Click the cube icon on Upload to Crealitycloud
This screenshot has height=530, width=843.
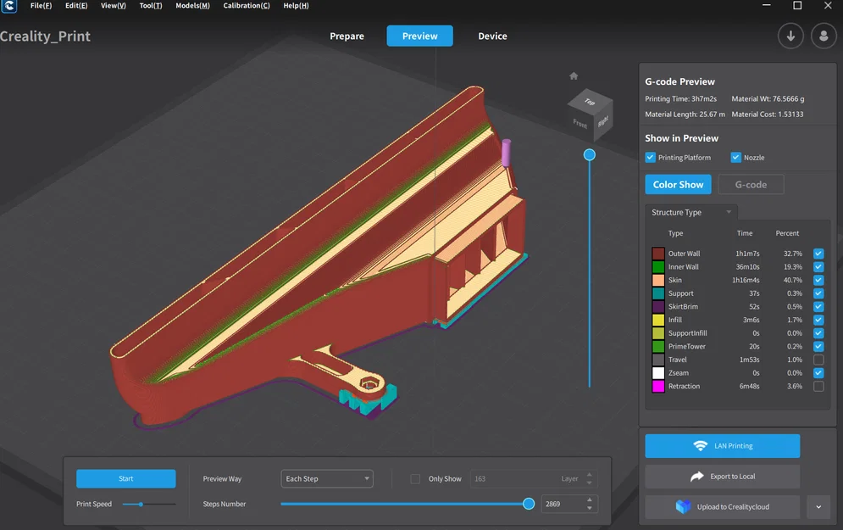click(x=683, y=506)
